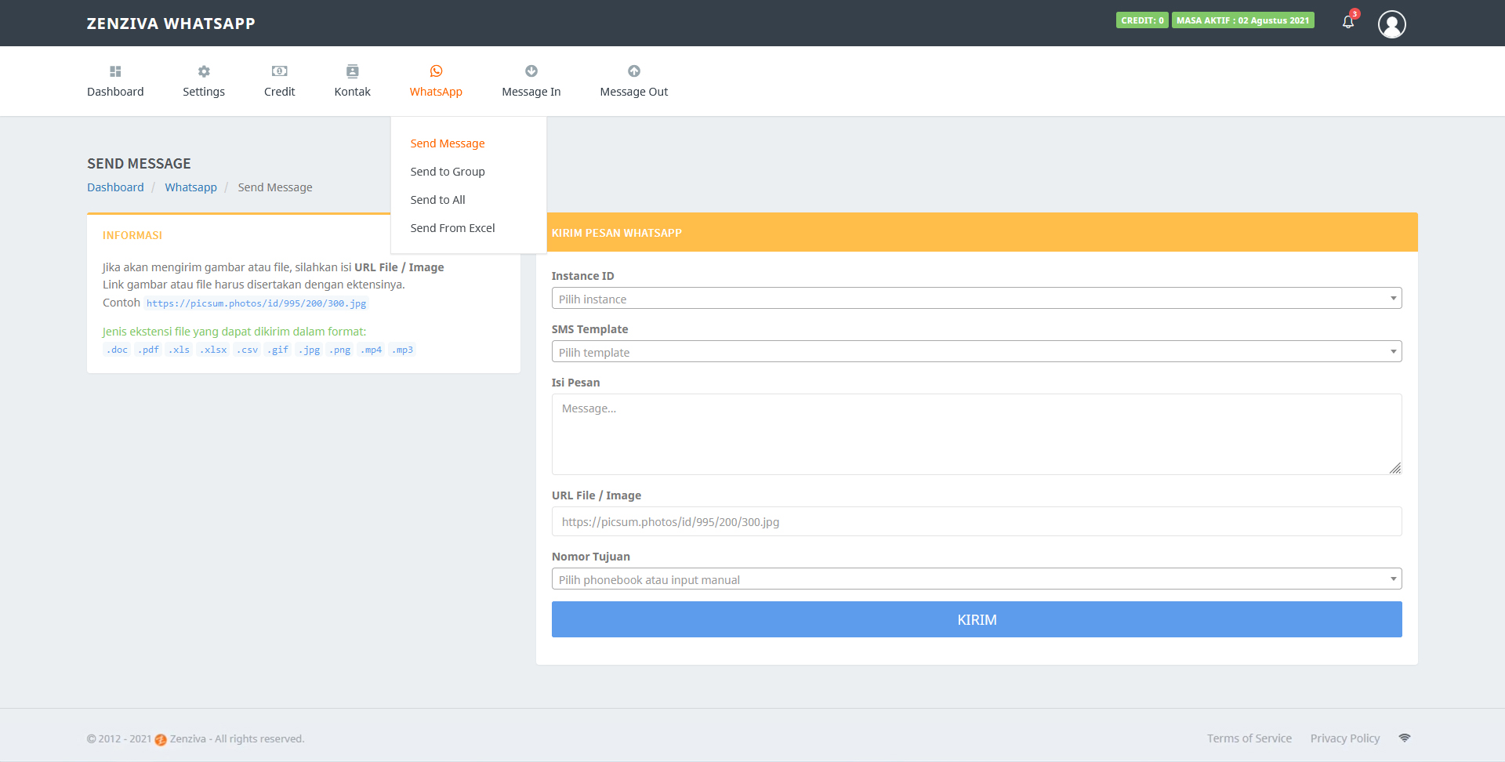Click the Kontak address book icon
The height and width of the screenshot is (762, 1505).
click(x=353, y=71)
